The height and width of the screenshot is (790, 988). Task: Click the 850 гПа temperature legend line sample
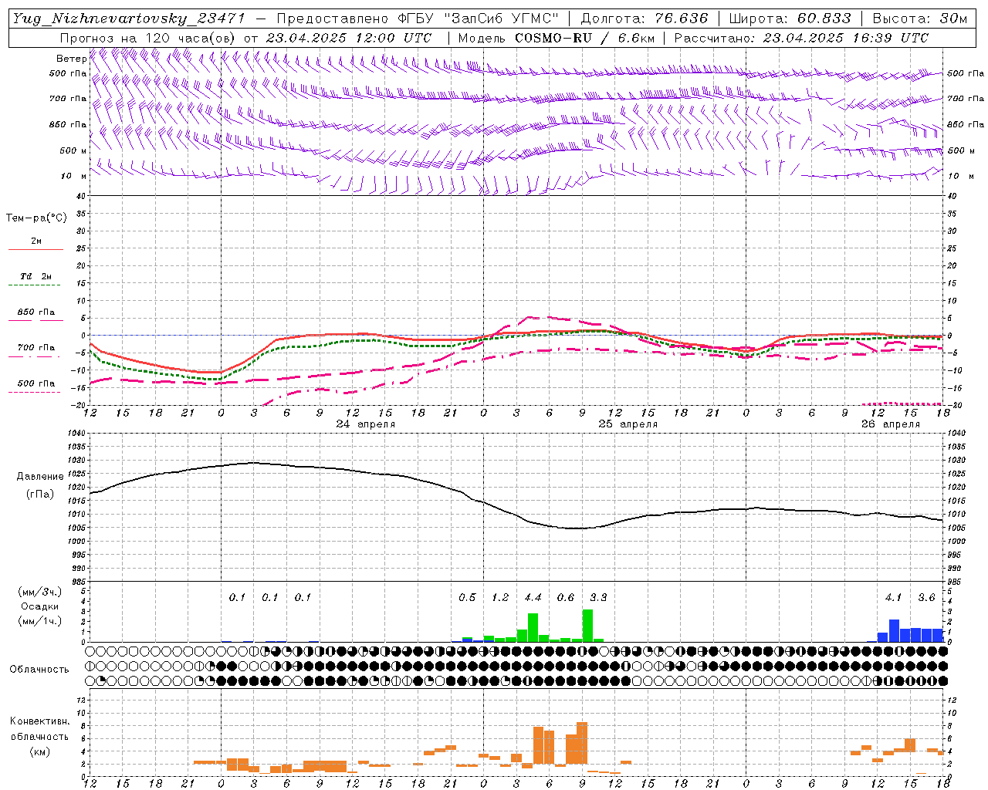[36, 321]
